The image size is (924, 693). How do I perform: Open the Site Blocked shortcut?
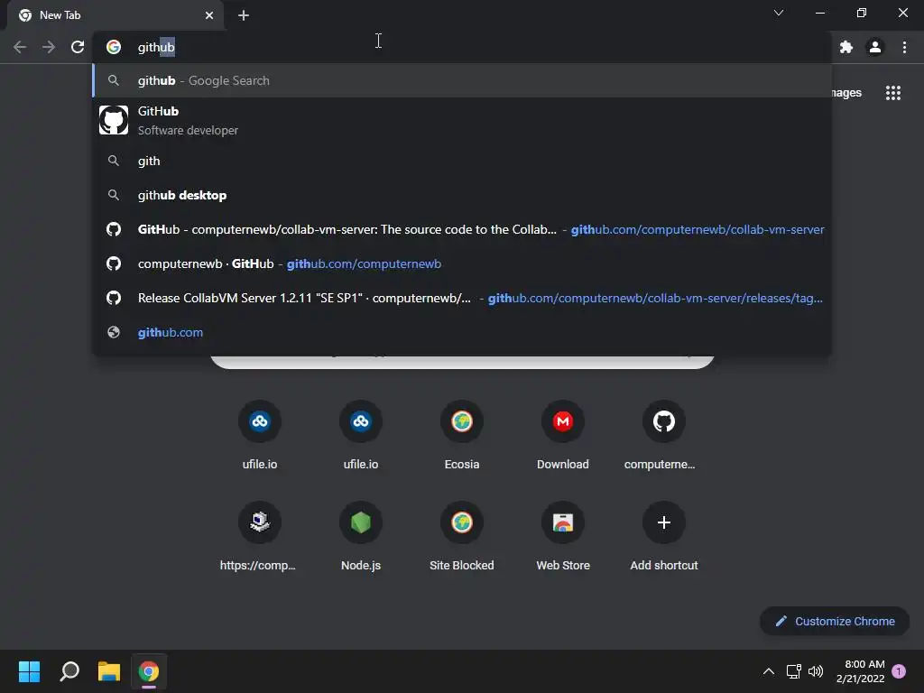pyautogui.click(x=461, y=536)
